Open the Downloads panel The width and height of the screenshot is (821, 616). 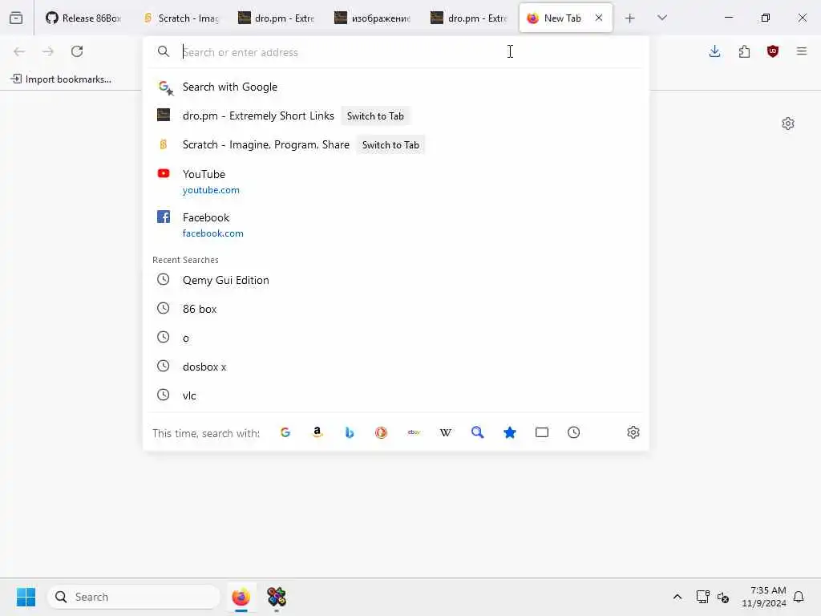tap(714, 51)
